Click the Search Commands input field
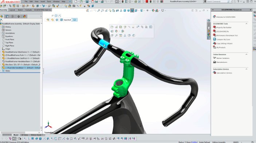256x143 pixels. (x=217, y=1)
